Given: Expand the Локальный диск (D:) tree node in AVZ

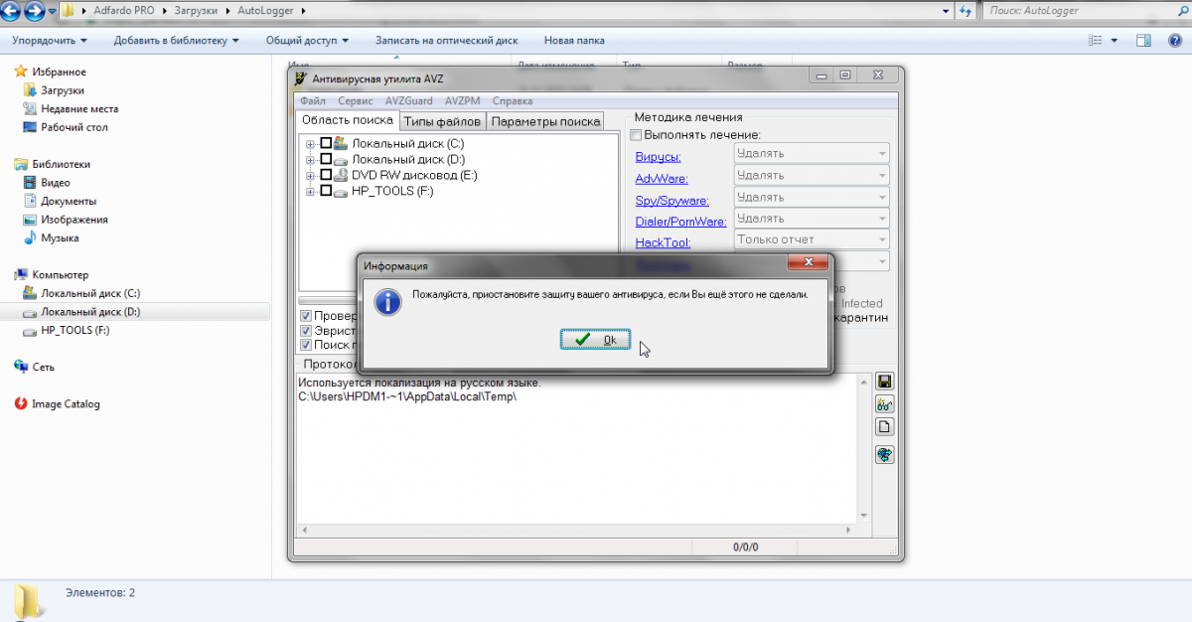Looking at the screenshot, I should tap(311, 160).
